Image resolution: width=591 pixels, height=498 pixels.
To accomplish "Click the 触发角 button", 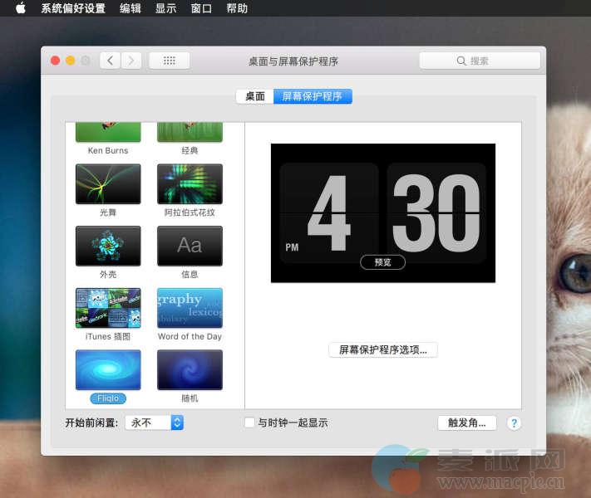I will pos(466,422).
